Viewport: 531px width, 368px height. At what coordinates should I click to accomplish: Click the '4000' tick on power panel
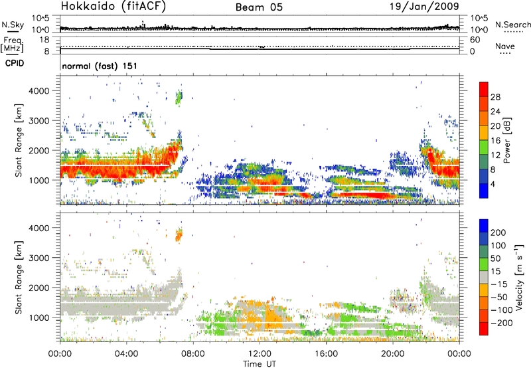[x=39, y=91]
